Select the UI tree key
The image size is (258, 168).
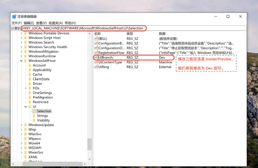pyautogui.click(x=34, y=107)
